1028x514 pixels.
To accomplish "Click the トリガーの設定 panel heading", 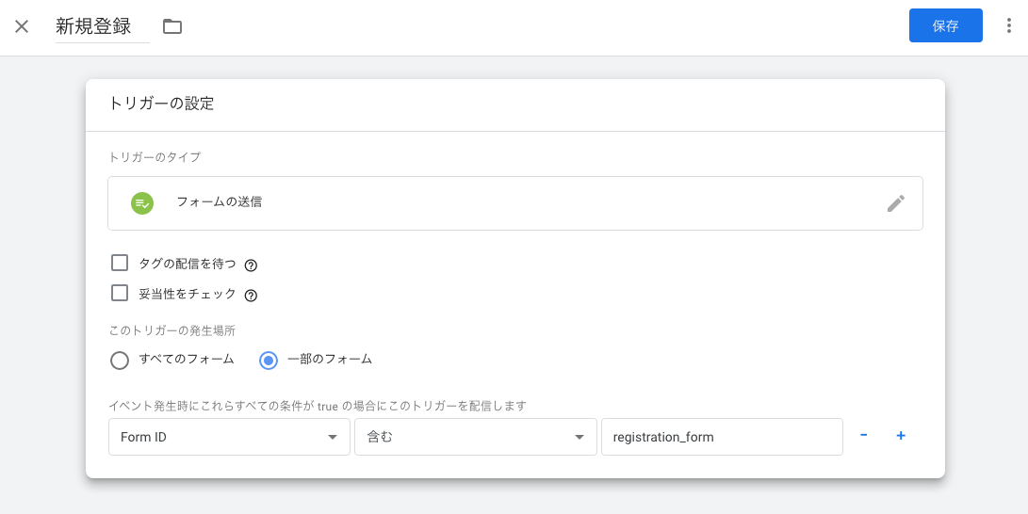I will pos(162,104).
